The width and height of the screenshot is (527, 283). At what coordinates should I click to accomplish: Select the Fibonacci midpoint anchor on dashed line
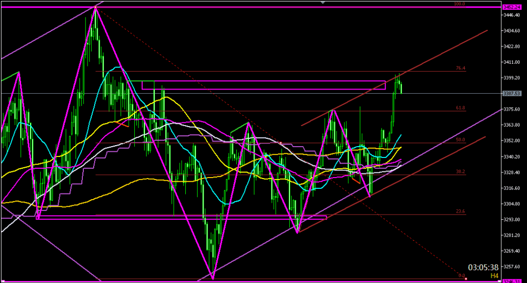coord(280,143)
